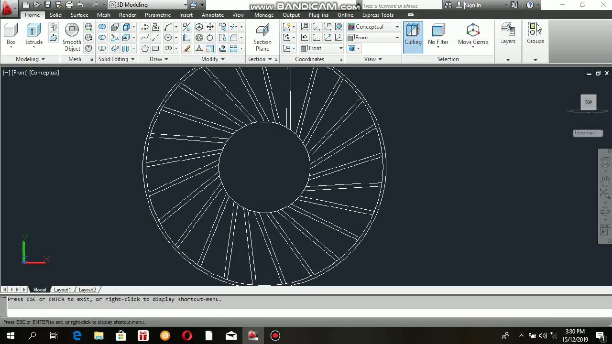Expand the Solid Editing panel
The width and height of the screenshot is (612, 344).
[x=116, y=59]
